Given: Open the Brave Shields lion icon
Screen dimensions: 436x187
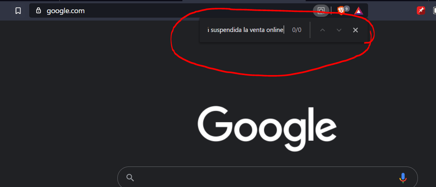Looking at the screenshot, I should point(341,11).
